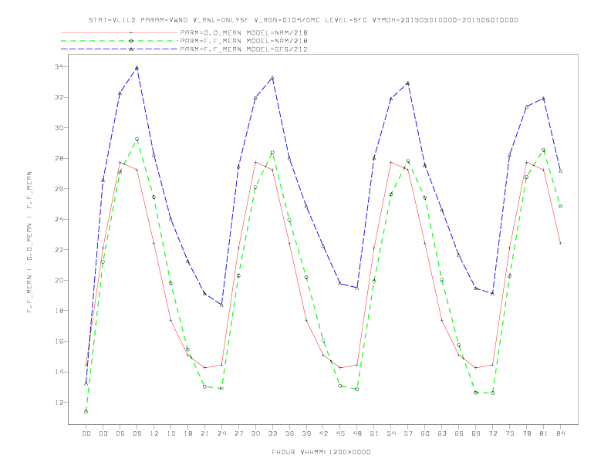Click blue triangle data point at hour 24
Viewport: 611px width, 472px height.
pos(221,305)
